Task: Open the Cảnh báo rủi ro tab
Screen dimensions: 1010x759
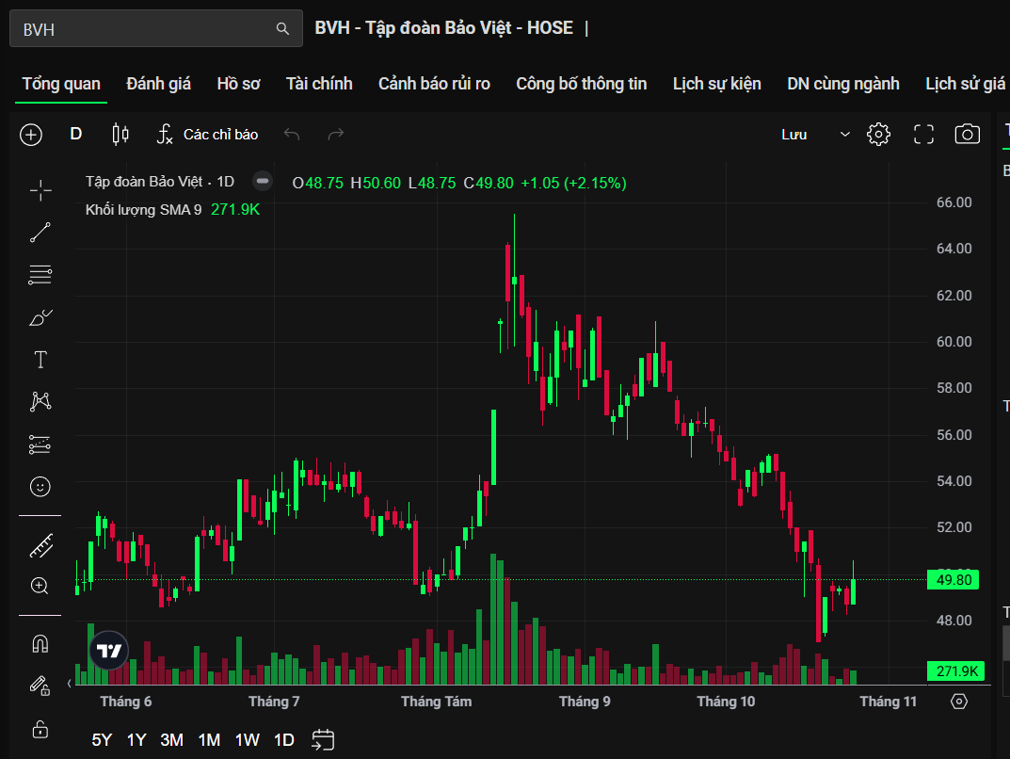Action: pos(434,84)
